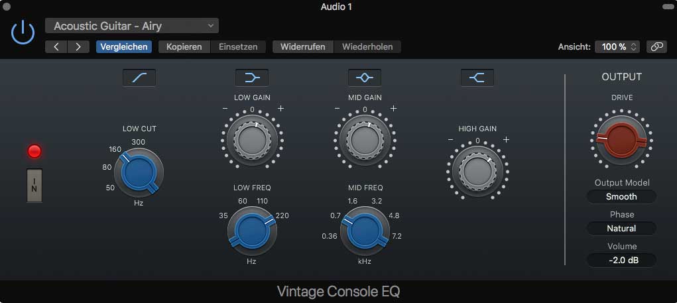The image size is (677, 303).
Task: Go to next preset arrow
Action: click(x=78, y=47)
